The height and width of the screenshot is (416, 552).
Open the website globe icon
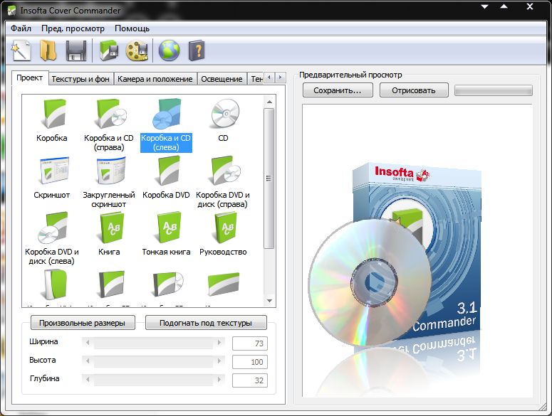(x=169, y=50)
